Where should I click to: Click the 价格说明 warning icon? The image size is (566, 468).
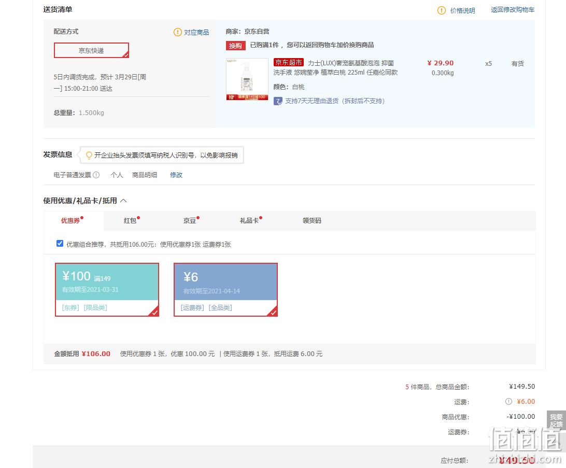click(441, 10)
